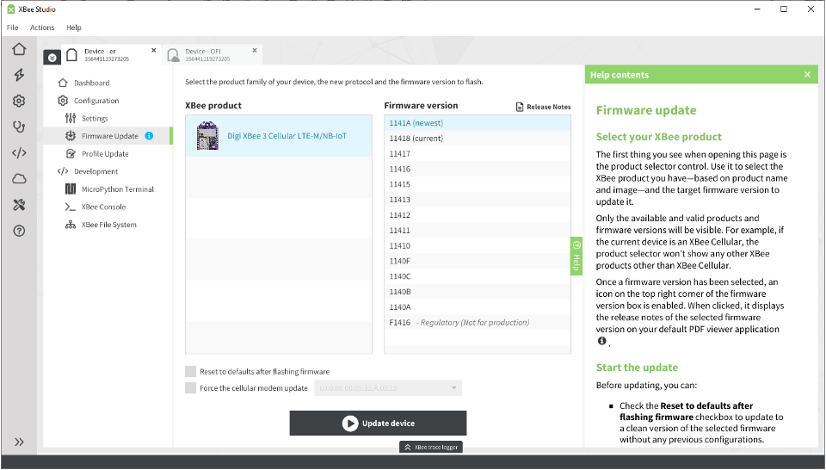
Task: Click the Firmware Update info badge
Action: 149,136
